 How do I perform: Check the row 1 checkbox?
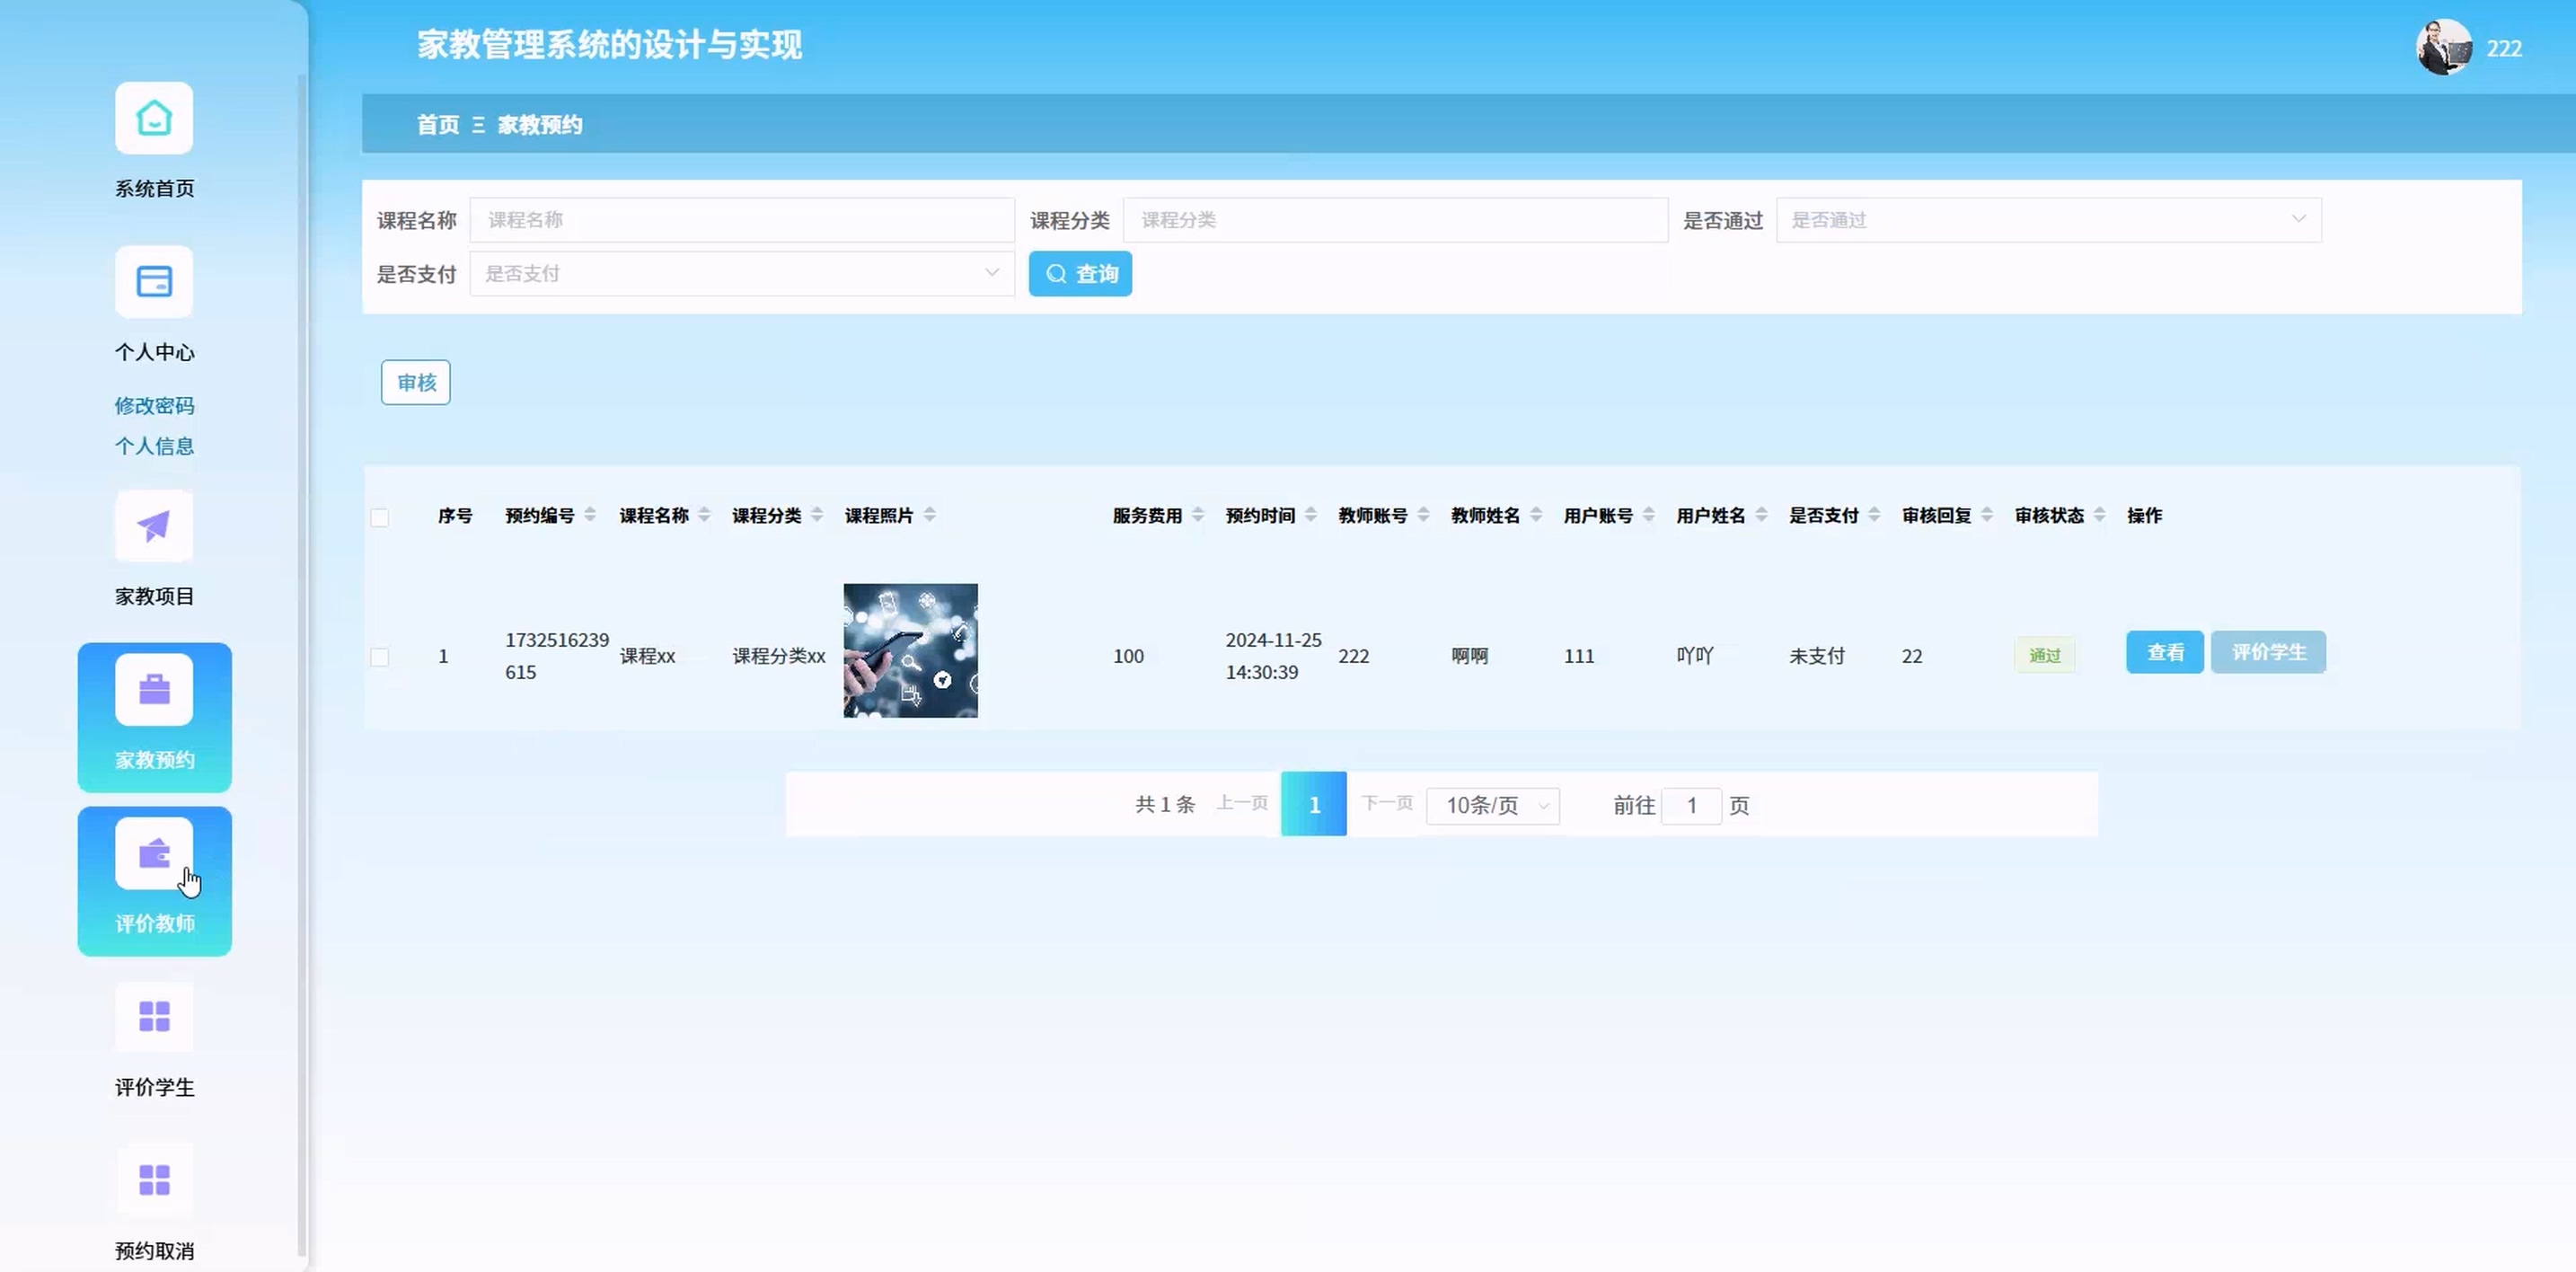(x=380, y=657)
